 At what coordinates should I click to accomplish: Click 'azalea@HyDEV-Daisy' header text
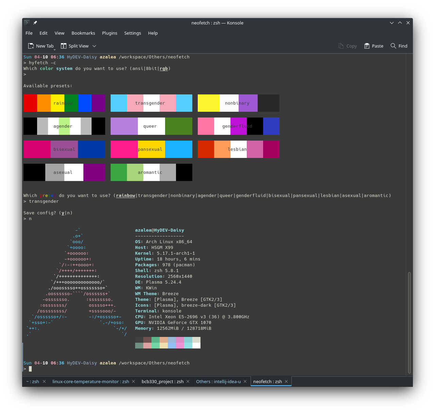point(160,230)
